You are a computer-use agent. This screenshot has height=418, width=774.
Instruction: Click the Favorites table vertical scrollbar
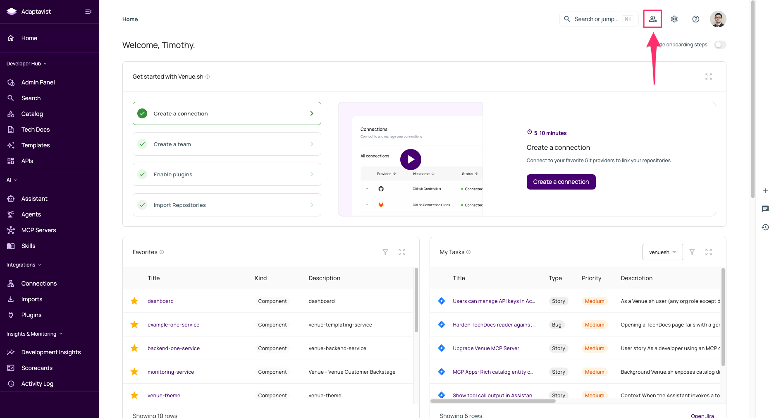tap(416, 300)
